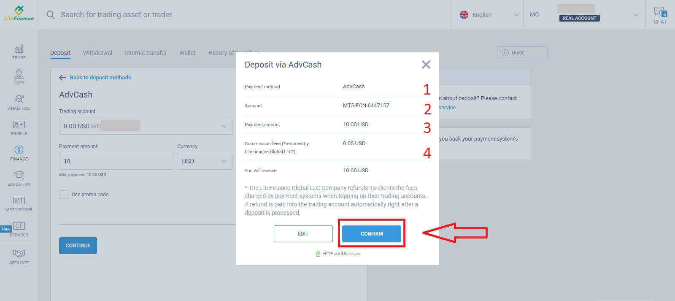
Task: Expand the USD currency dropdown
Action: (205, 161)
